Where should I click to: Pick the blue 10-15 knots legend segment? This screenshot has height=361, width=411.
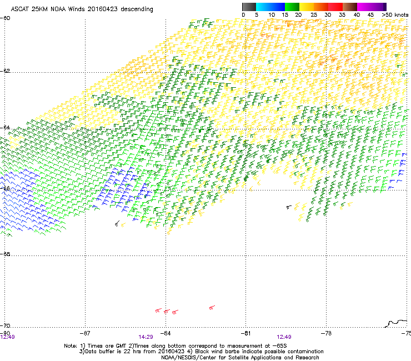(x=278, y=7)
